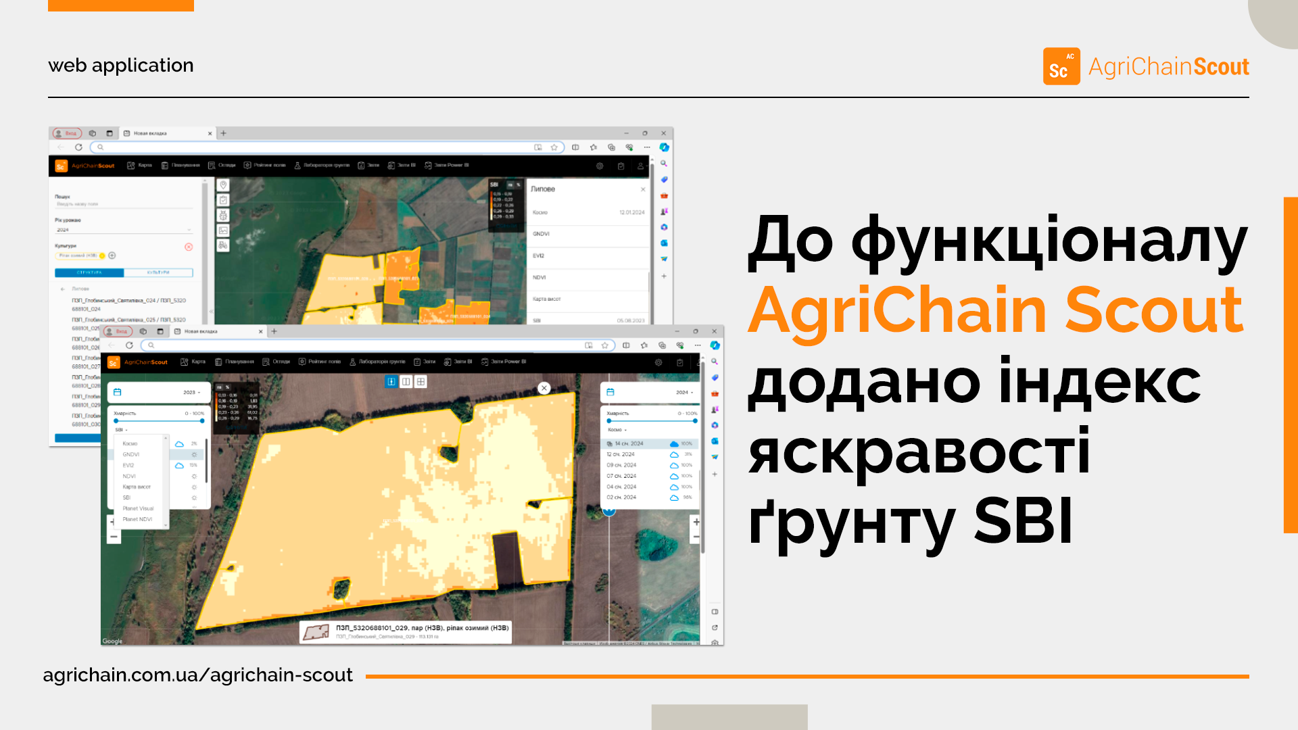Select four-pane grid map mode icon
This screenshot has height=730, width=1298.
(x=421, y=382)
